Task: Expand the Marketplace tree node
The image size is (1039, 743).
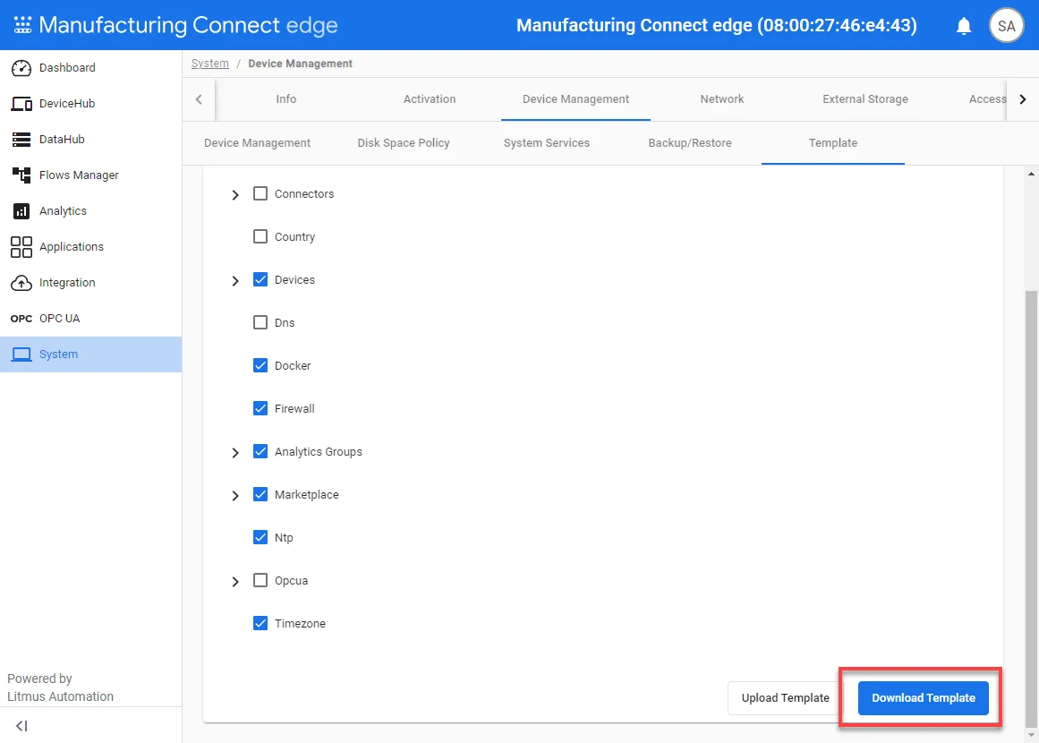Action: coord(235,496)
